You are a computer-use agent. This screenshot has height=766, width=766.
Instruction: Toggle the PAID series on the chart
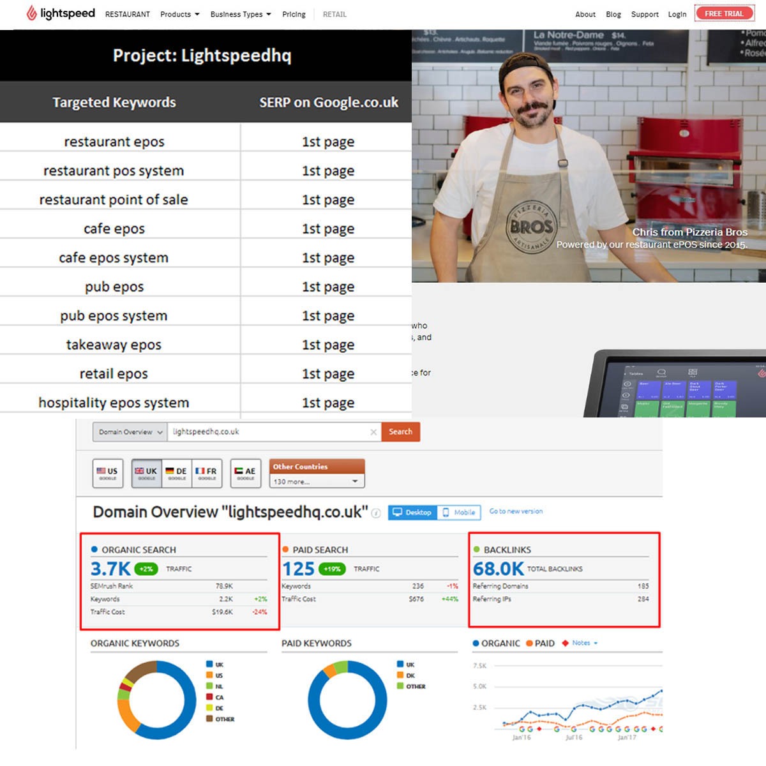click(540, 643)
